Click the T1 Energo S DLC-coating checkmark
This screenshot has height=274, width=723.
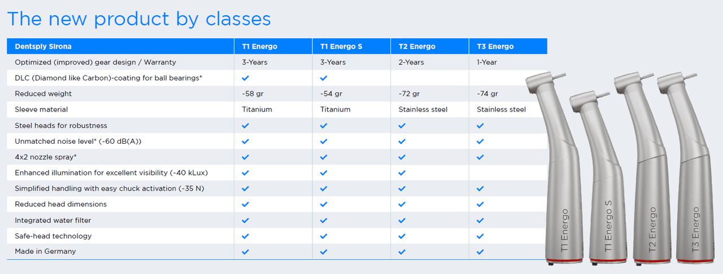click(323, 78)
